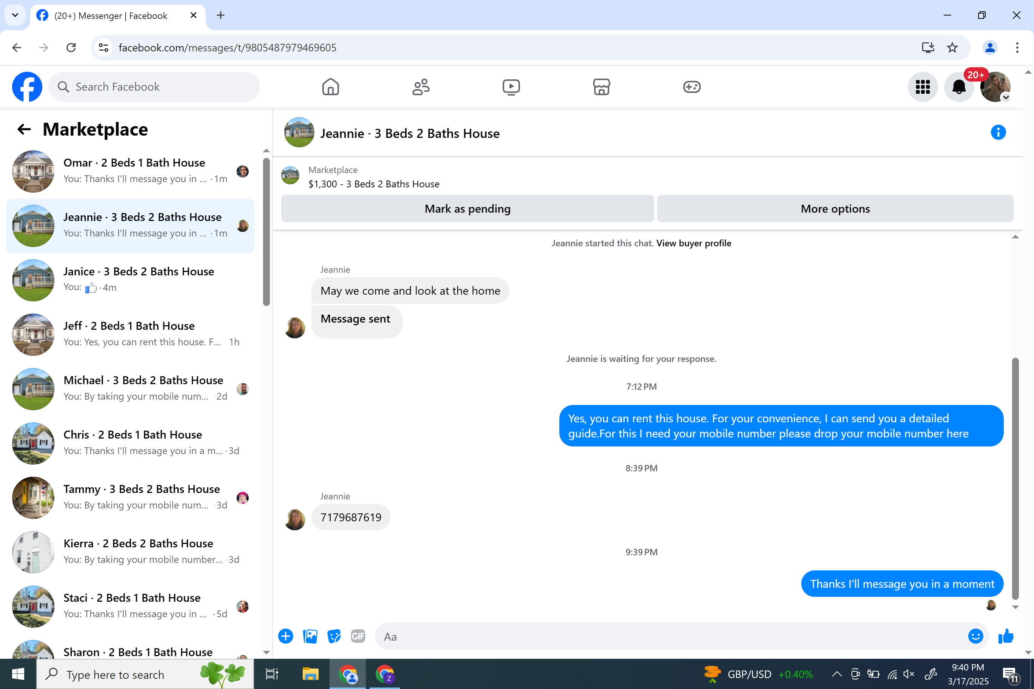Open the Chrome three-dot menu
Viewport: 1034px width, 689px height.
coord(1017,48)
